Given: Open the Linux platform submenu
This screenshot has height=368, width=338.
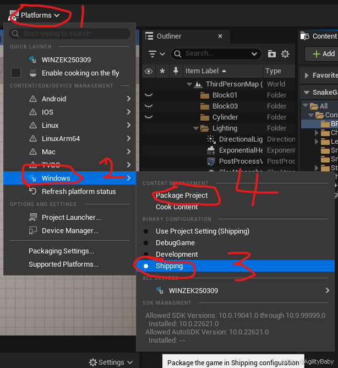Looking at the screenshot, I should click(70, 125).
